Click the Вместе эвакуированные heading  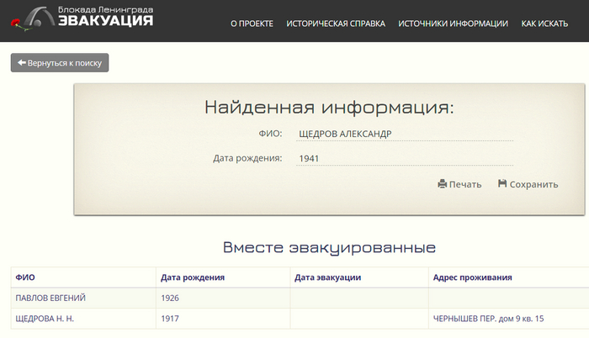pos(329,247)
